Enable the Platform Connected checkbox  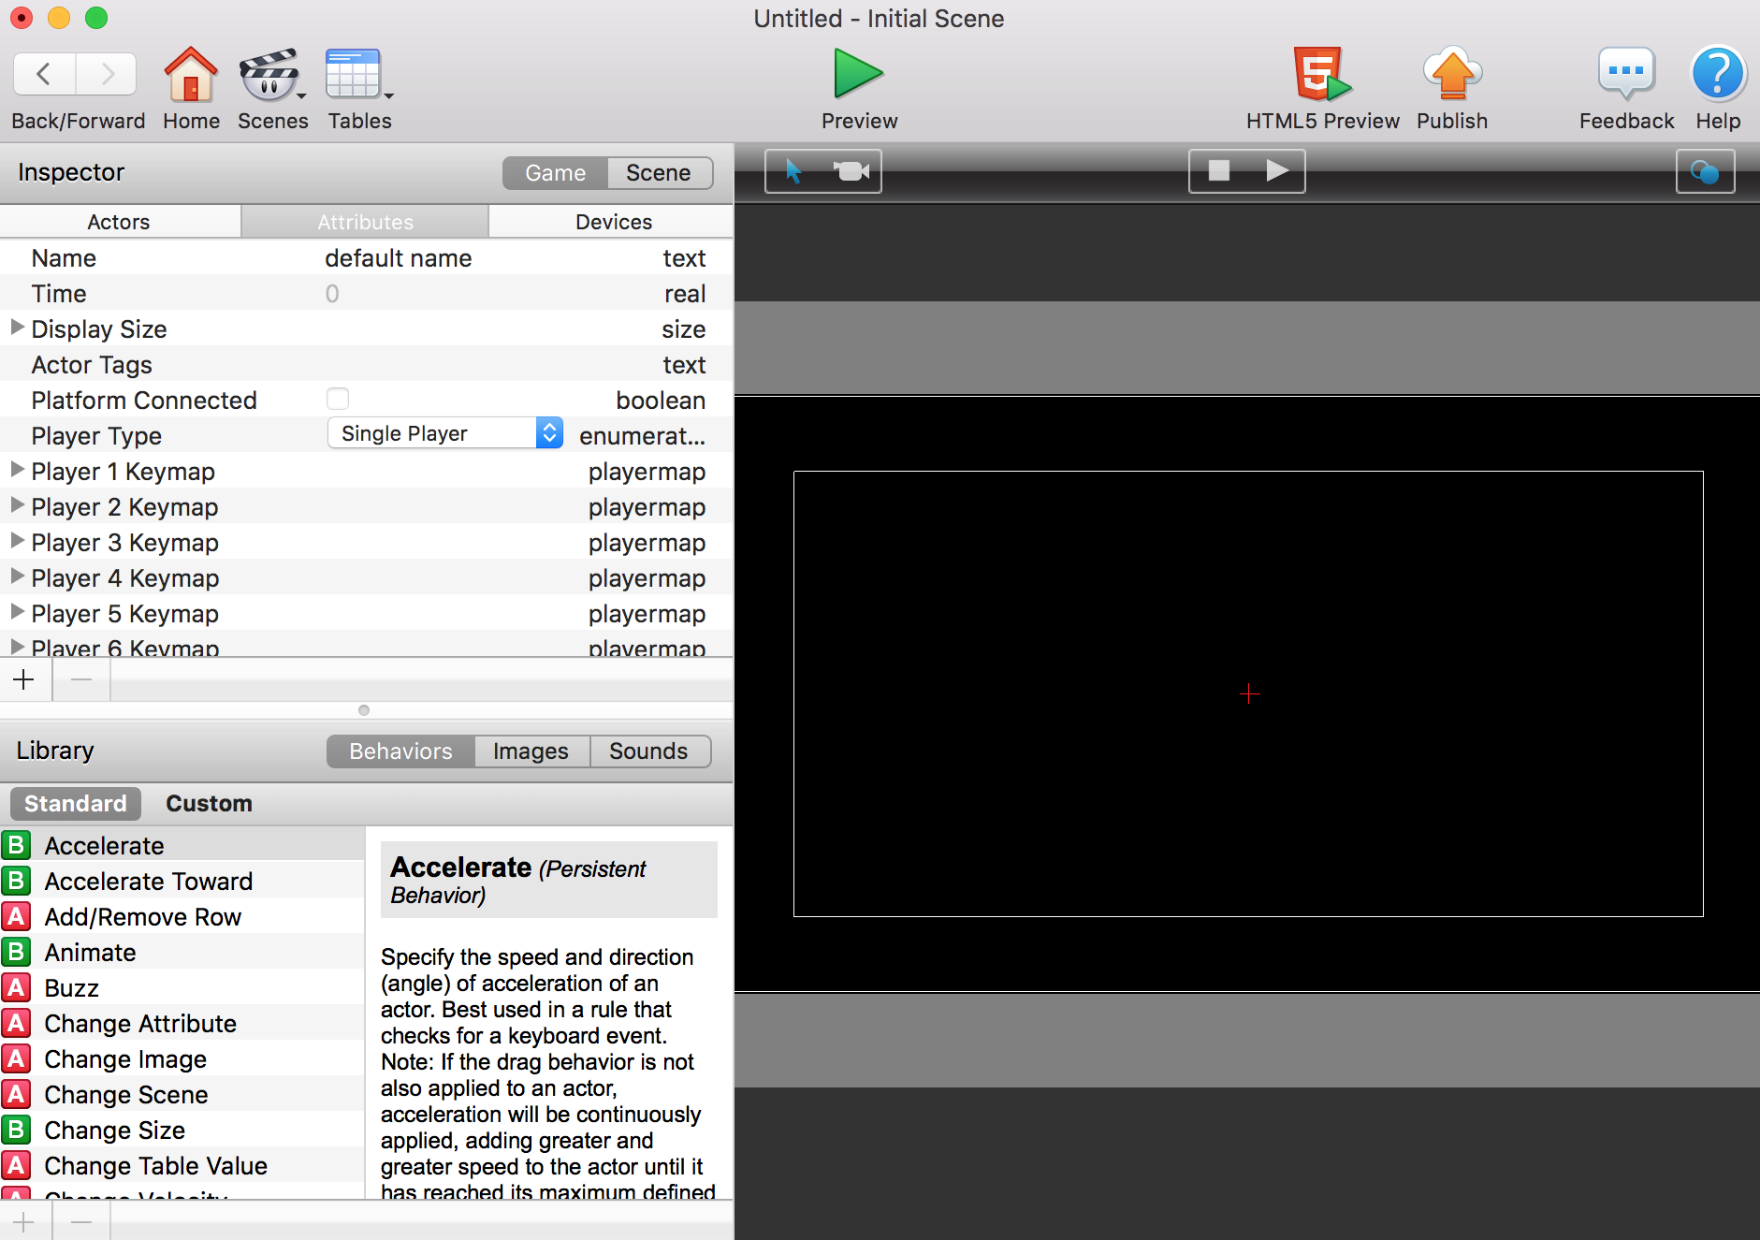pos(338,400)
